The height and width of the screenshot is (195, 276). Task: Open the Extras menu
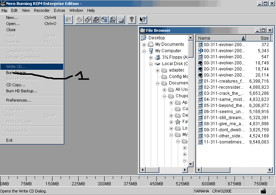tap(60, 10)
